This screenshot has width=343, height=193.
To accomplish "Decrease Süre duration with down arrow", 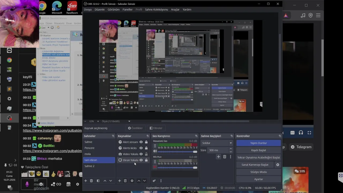I will point(231,152).
